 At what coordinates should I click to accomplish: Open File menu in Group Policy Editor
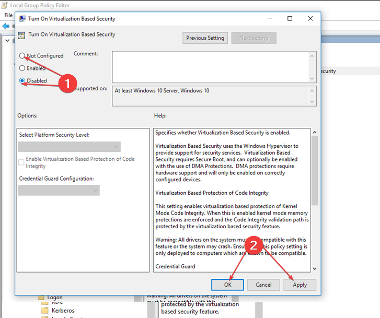click(8, 15)
